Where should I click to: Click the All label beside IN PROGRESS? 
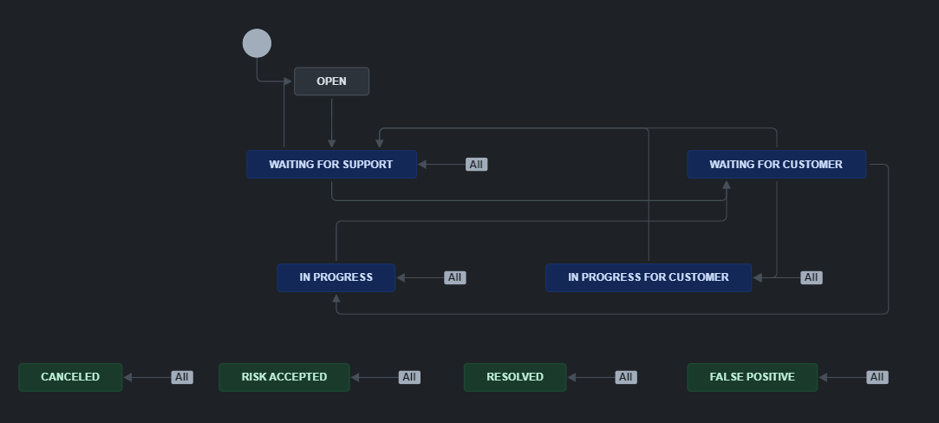[x=454, y=277]
